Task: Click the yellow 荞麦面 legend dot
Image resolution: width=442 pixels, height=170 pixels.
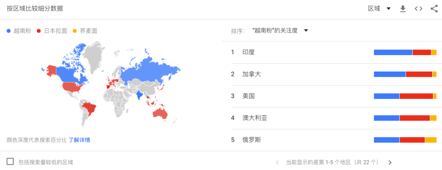Action: (75, 31)
